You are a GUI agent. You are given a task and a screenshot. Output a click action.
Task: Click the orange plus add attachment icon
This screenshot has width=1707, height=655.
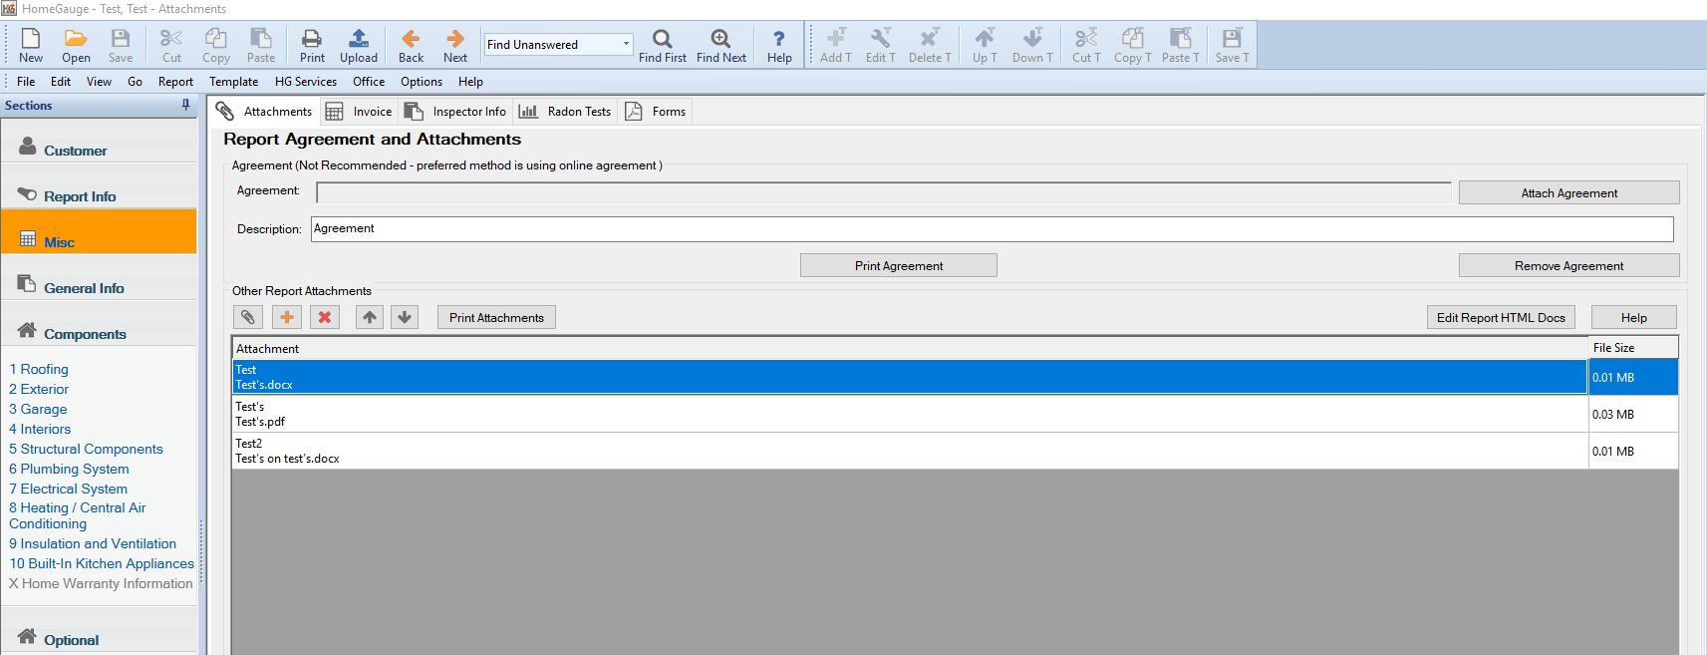point(287,317)
